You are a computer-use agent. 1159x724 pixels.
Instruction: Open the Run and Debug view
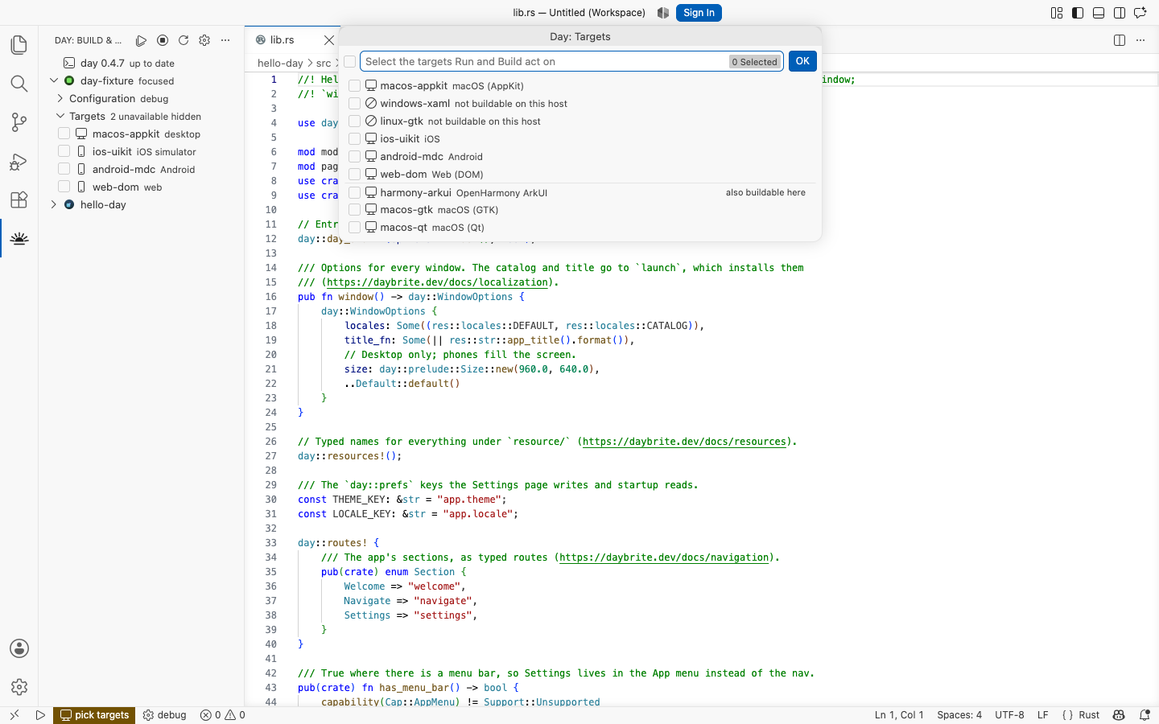(x=19, y=161)
